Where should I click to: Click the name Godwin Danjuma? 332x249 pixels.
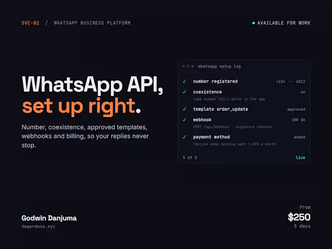(49, 218)
